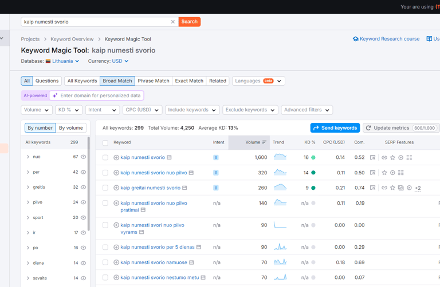Open Exclude keywords dropdown

coord(250,110)
